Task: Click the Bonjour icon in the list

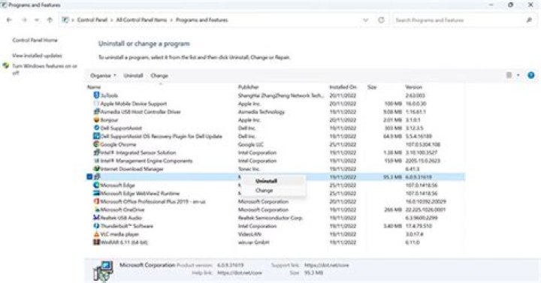Action: click(x=96, y=120)
